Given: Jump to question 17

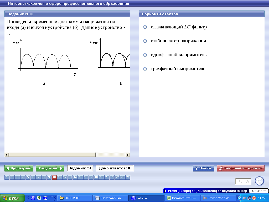Looking at the screenshot, I should [91, 177].
